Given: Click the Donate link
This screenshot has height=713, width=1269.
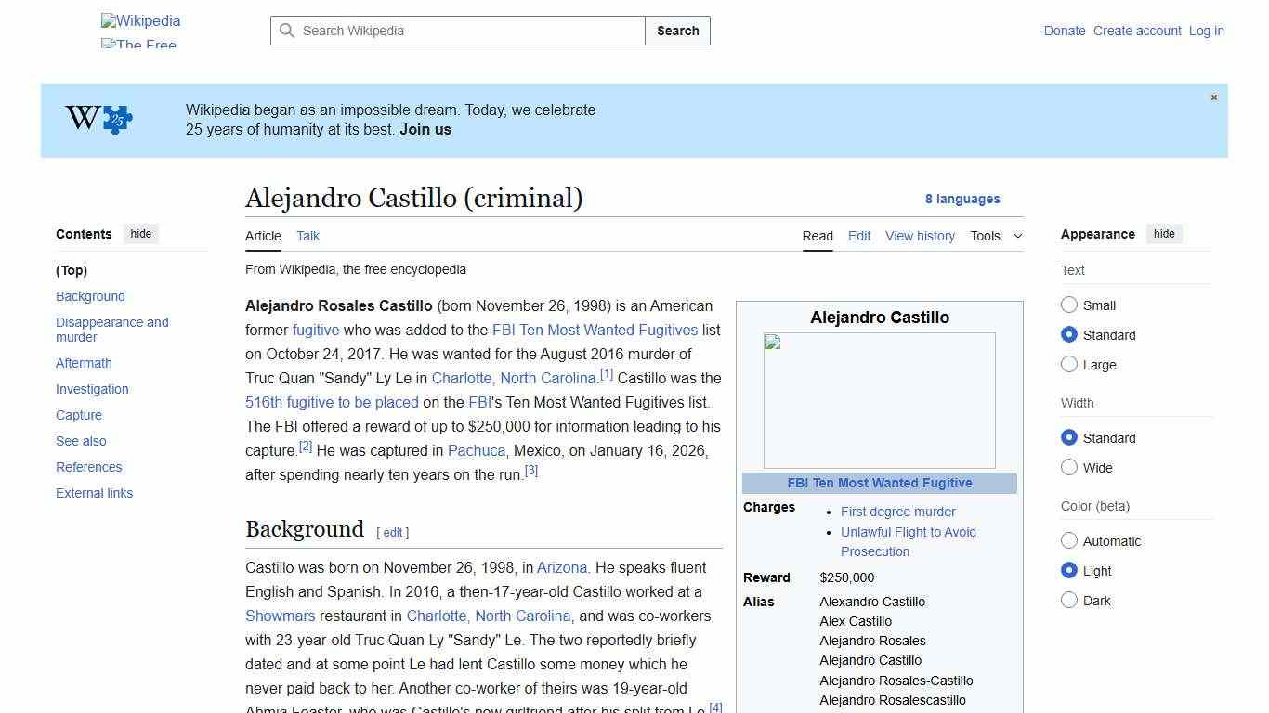Looking at the screenshot, I should pos(1064,31).
